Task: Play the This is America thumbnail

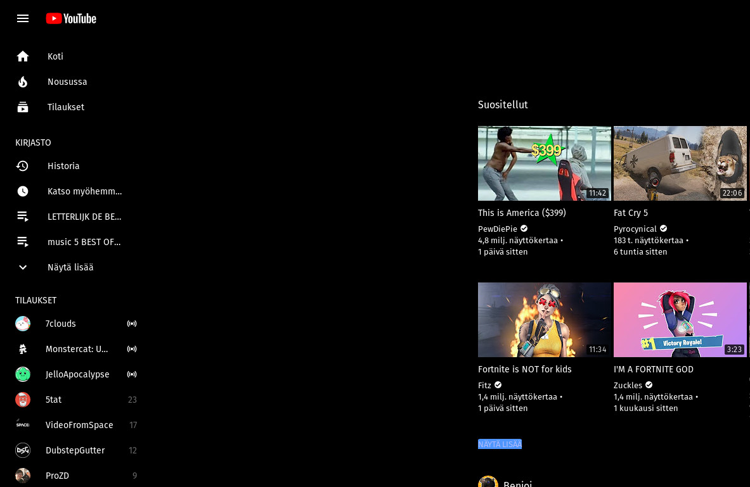Action: [x=545, y=163]
